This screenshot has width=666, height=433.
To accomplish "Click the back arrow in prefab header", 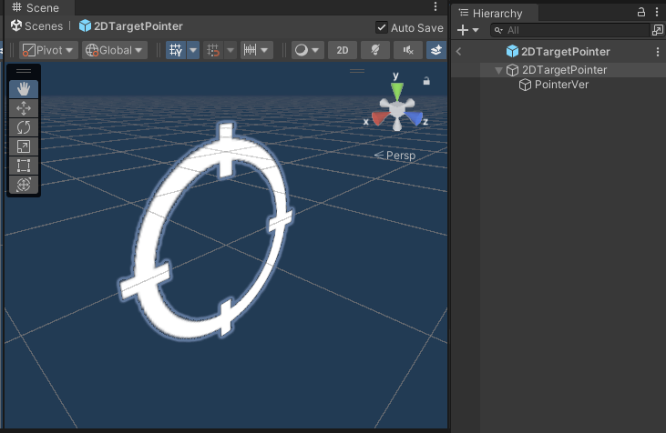I will pyautogui.click(x=459, y=52).
